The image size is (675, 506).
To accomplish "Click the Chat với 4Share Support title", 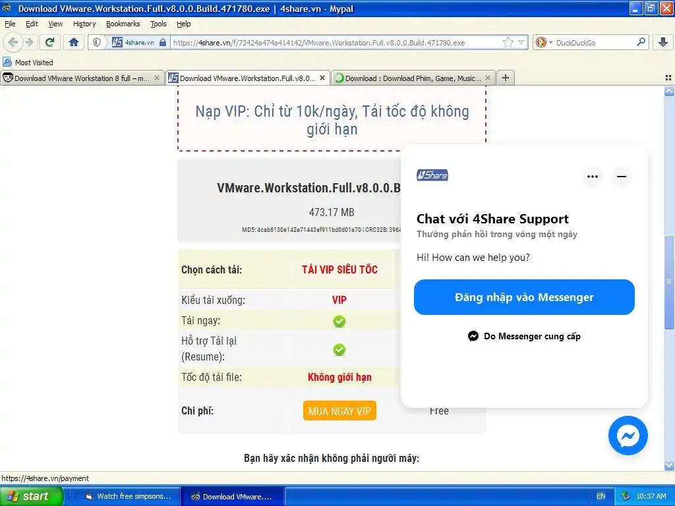I will point(492,219).
